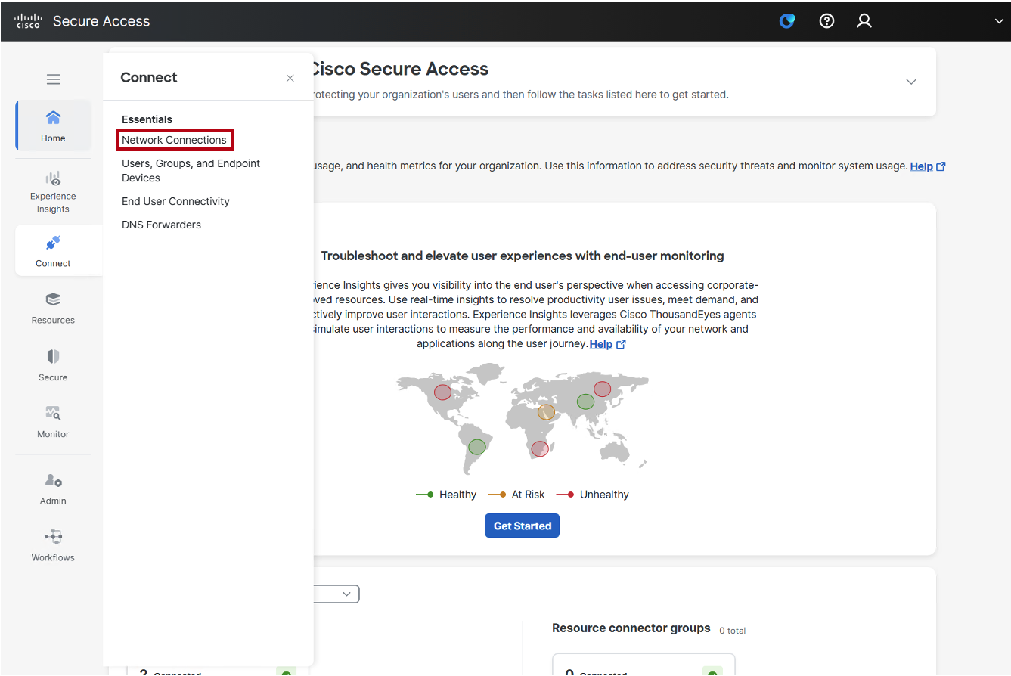Open help using the question mark icon

826,20
